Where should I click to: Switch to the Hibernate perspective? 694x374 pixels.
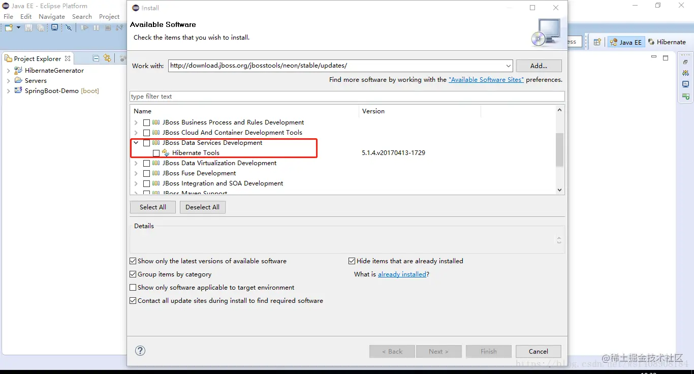tap(667, 42)
